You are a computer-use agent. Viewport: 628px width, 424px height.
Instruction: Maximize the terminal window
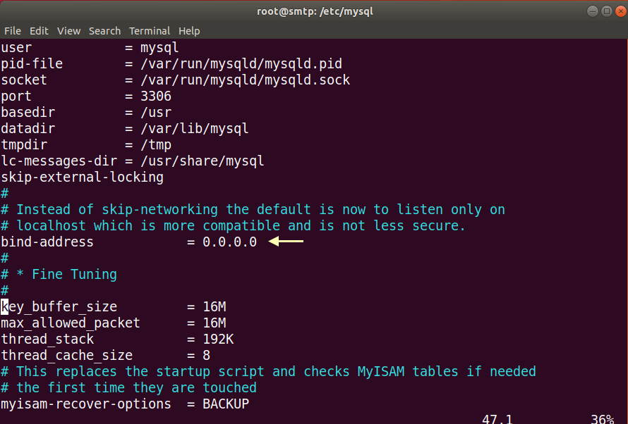click(x=607, y=11)
